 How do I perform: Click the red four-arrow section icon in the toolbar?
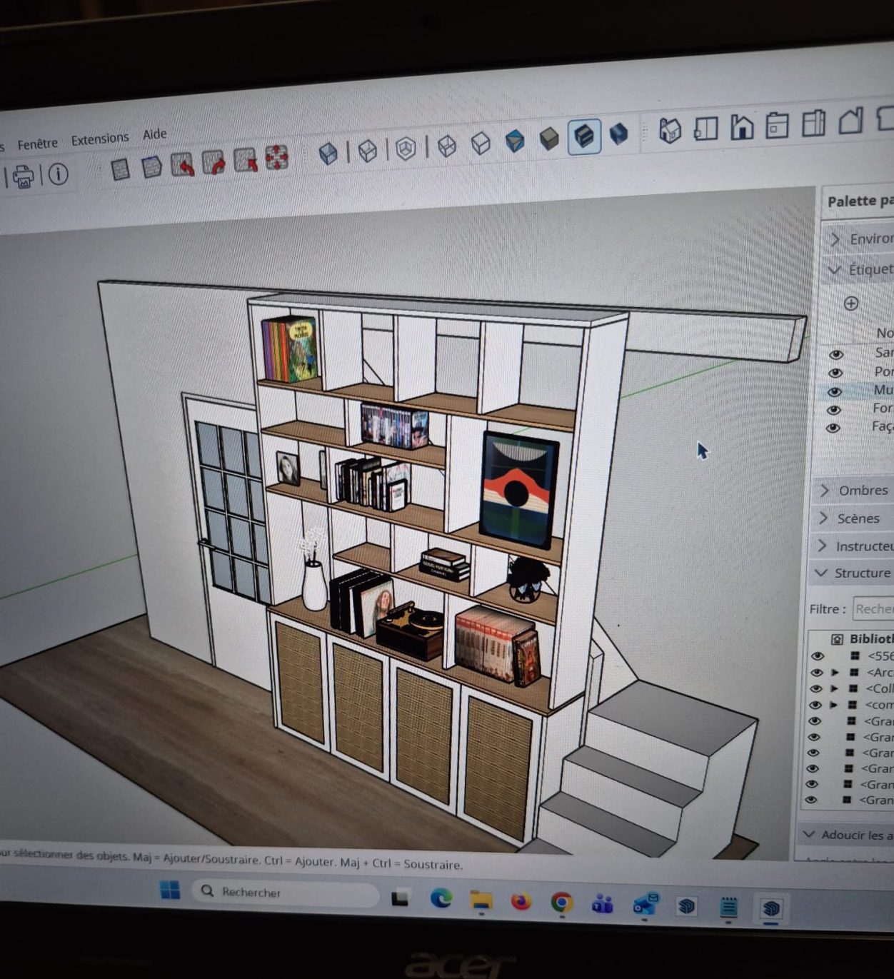tap(276, 157)
